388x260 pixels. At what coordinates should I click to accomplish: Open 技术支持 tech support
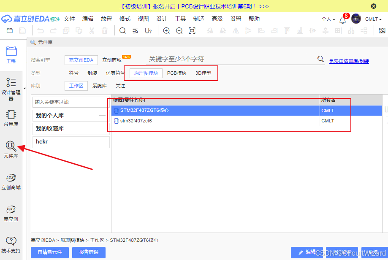11,245
